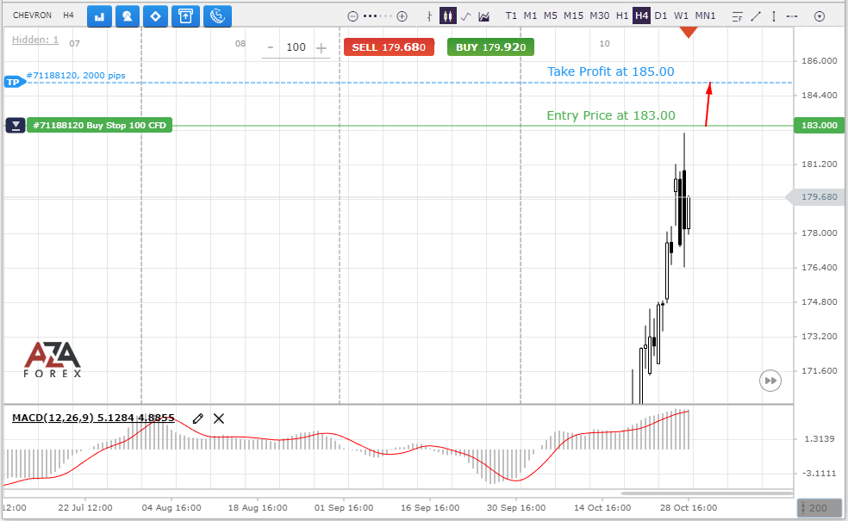Viewport: 848px width, 521px height.
Task: Select the M15 timeframe
Action: coord(573,16)
